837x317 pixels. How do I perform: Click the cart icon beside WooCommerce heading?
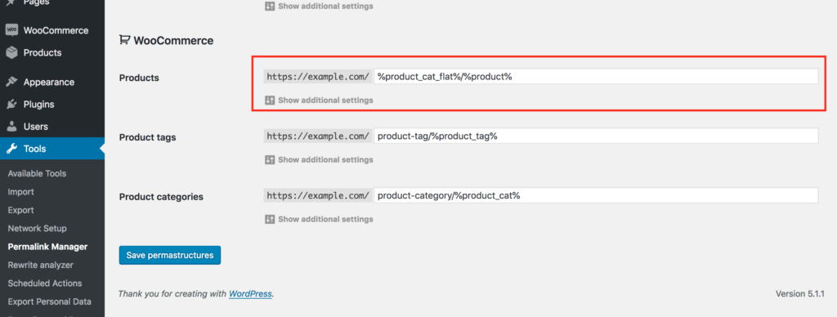(124, 40)
